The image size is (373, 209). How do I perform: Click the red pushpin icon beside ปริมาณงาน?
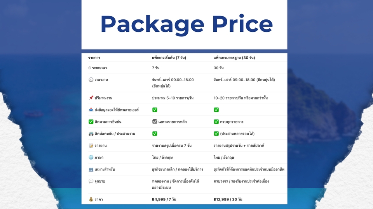[91, 98]
